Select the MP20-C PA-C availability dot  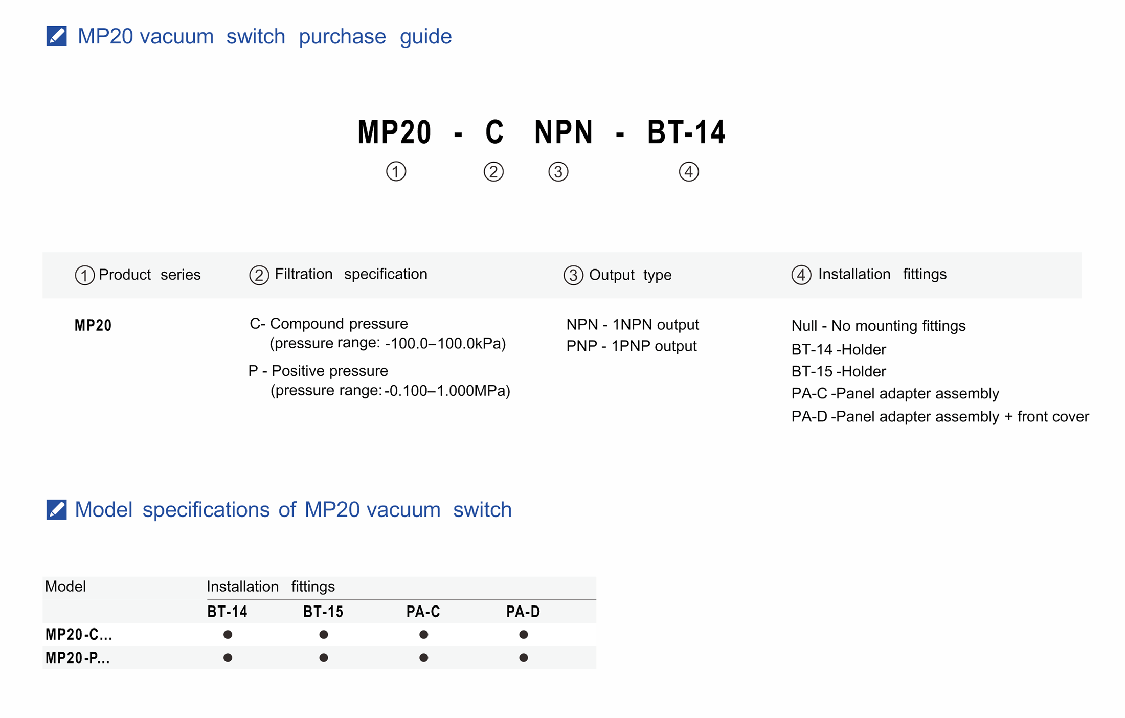[x=423, y=634]
